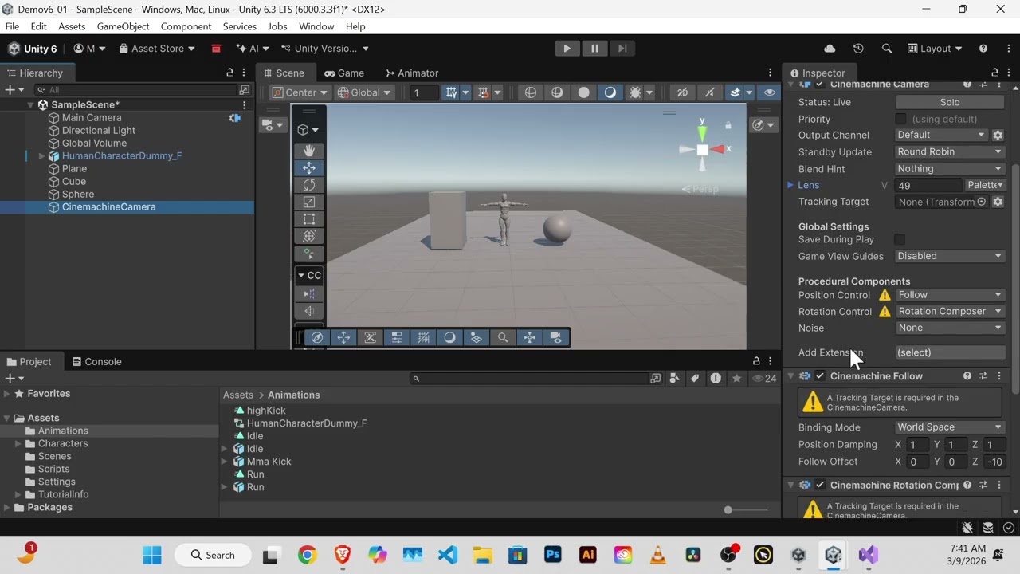Toggle Hierarchy panel lock icon
Screen dimensions: 1020x574
point(229,73)
